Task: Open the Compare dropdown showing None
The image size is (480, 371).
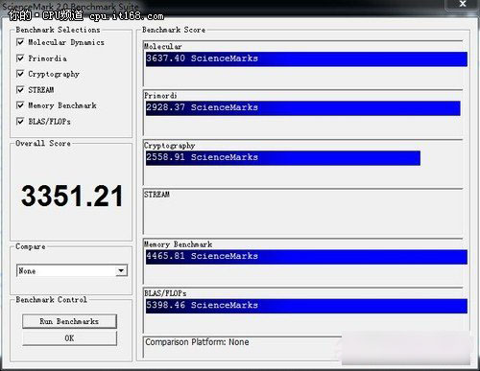Action: click(x=72, y=270)
